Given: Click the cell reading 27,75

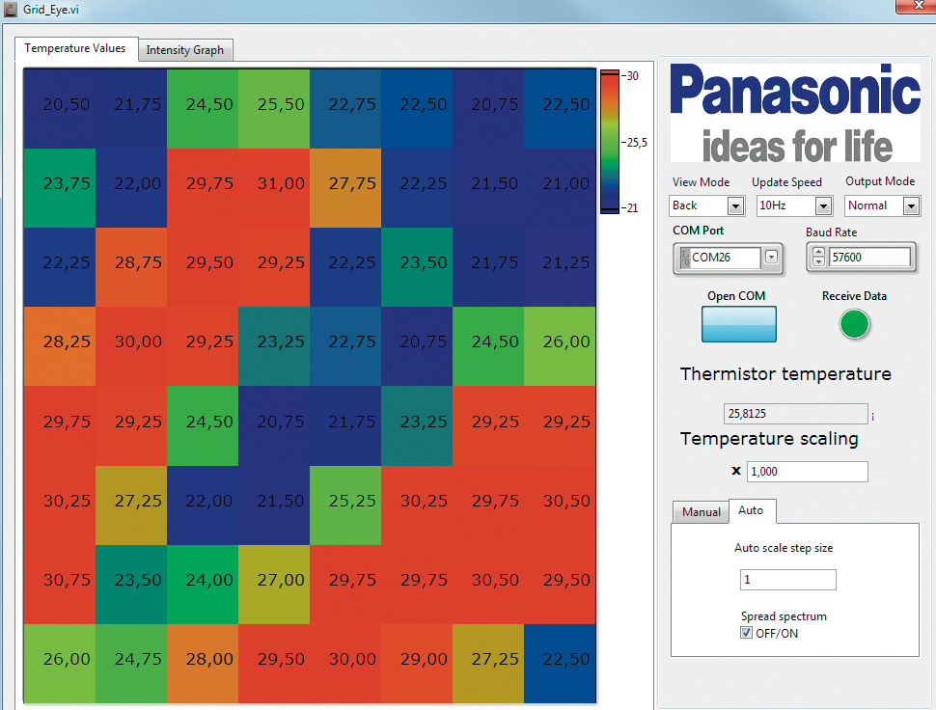Looking at the screenshot, I should pyautogui.click(x=345, y=188).
